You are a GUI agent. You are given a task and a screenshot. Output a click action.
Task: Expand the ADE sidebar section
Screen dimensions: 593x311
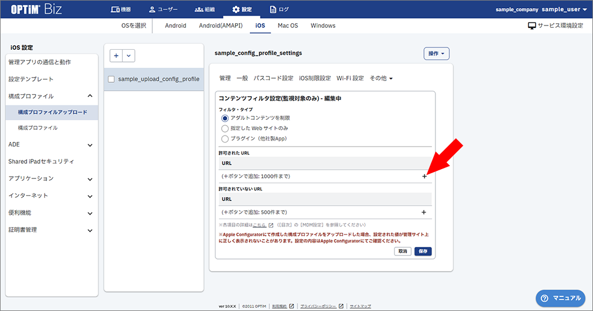pos(51,145)
